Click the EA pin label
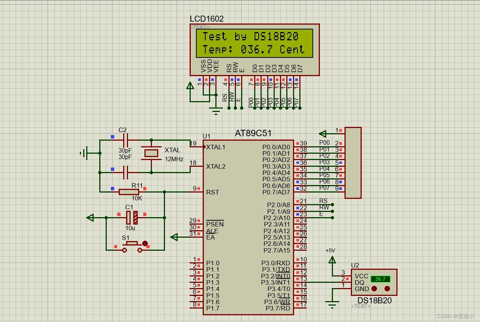The width and height of the screenshot is (480, 322). (x=211, y=237)
